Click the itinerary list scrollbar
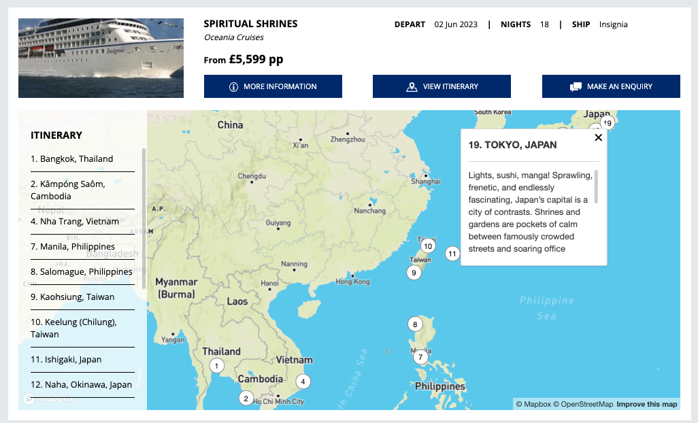Image resolution: width=698 pixels, height=423 pixels. point(144,218)
